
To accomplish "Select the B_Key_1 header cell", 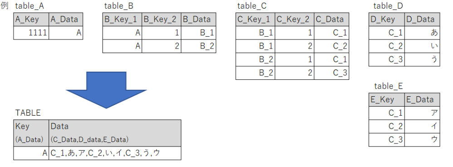I will [x=122, y=20].
